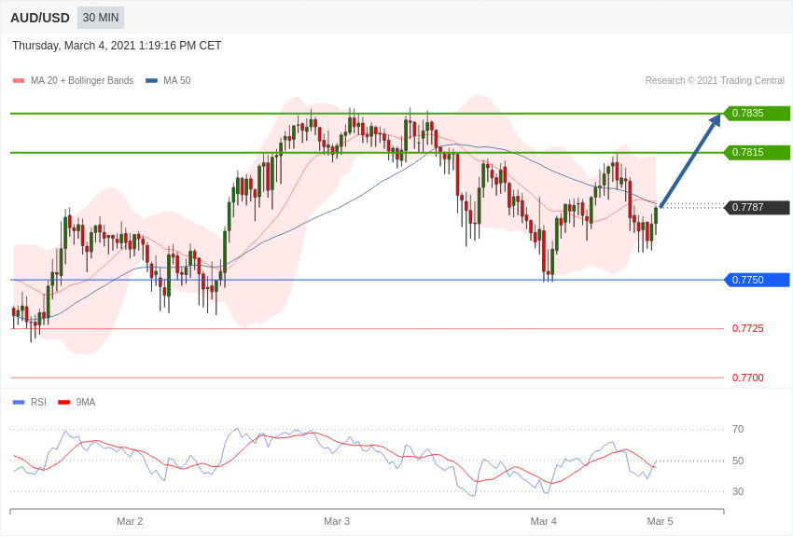Click the AUD/USD pair title
Image resolution: width=793 pixels, height=537 pixels.
point(40,19)
